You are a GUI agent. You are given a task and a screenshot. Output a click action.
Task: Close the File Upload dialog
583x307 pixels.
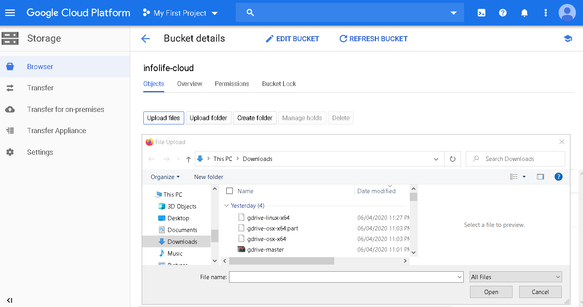pyautogui.click(x=562, y=142)
